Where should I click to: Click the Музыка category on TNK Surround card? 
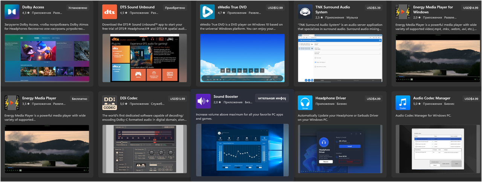pos(352,17)
